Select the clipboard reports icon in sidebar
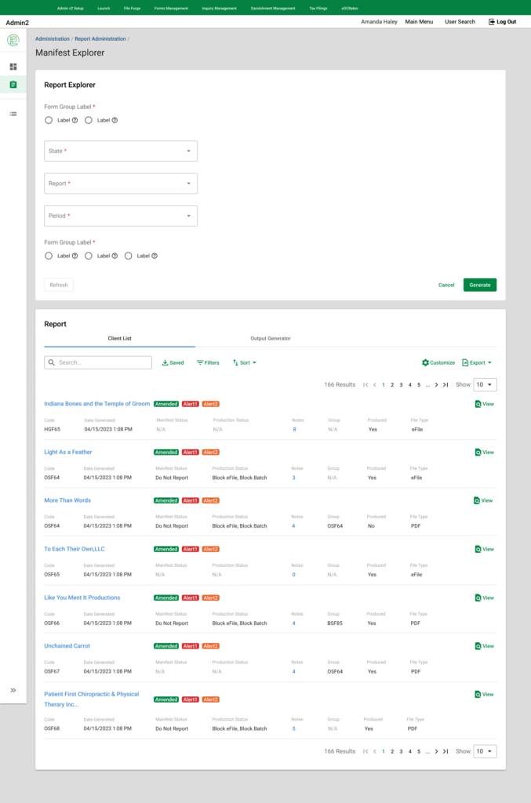Image resolution: width=531 pixels, height=803 pixels. [13, 85]
